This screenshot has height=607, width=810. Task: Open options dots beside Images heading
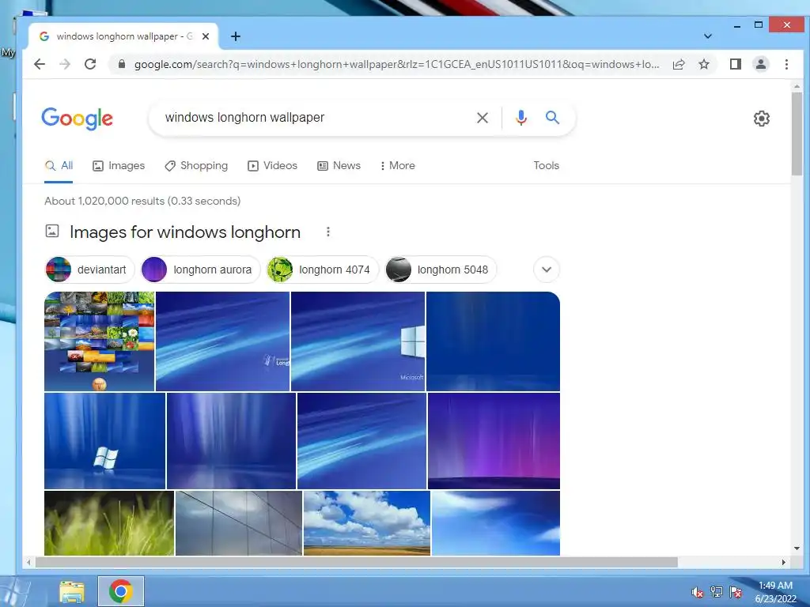pos(328,232)
